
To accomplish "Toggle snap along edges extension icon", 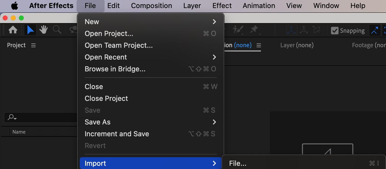I will point(374,31).
